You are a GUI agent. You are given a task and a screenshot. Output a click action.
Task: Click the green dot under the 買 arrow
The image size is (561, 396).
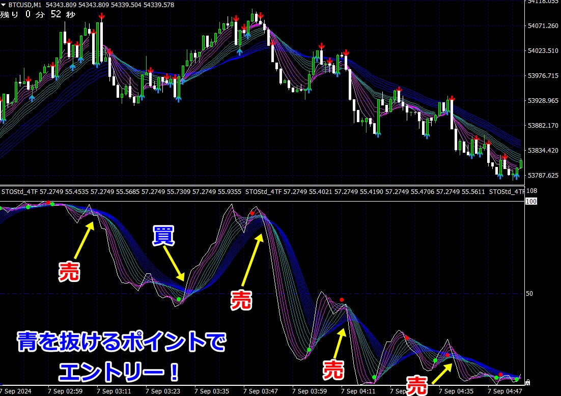179,299
